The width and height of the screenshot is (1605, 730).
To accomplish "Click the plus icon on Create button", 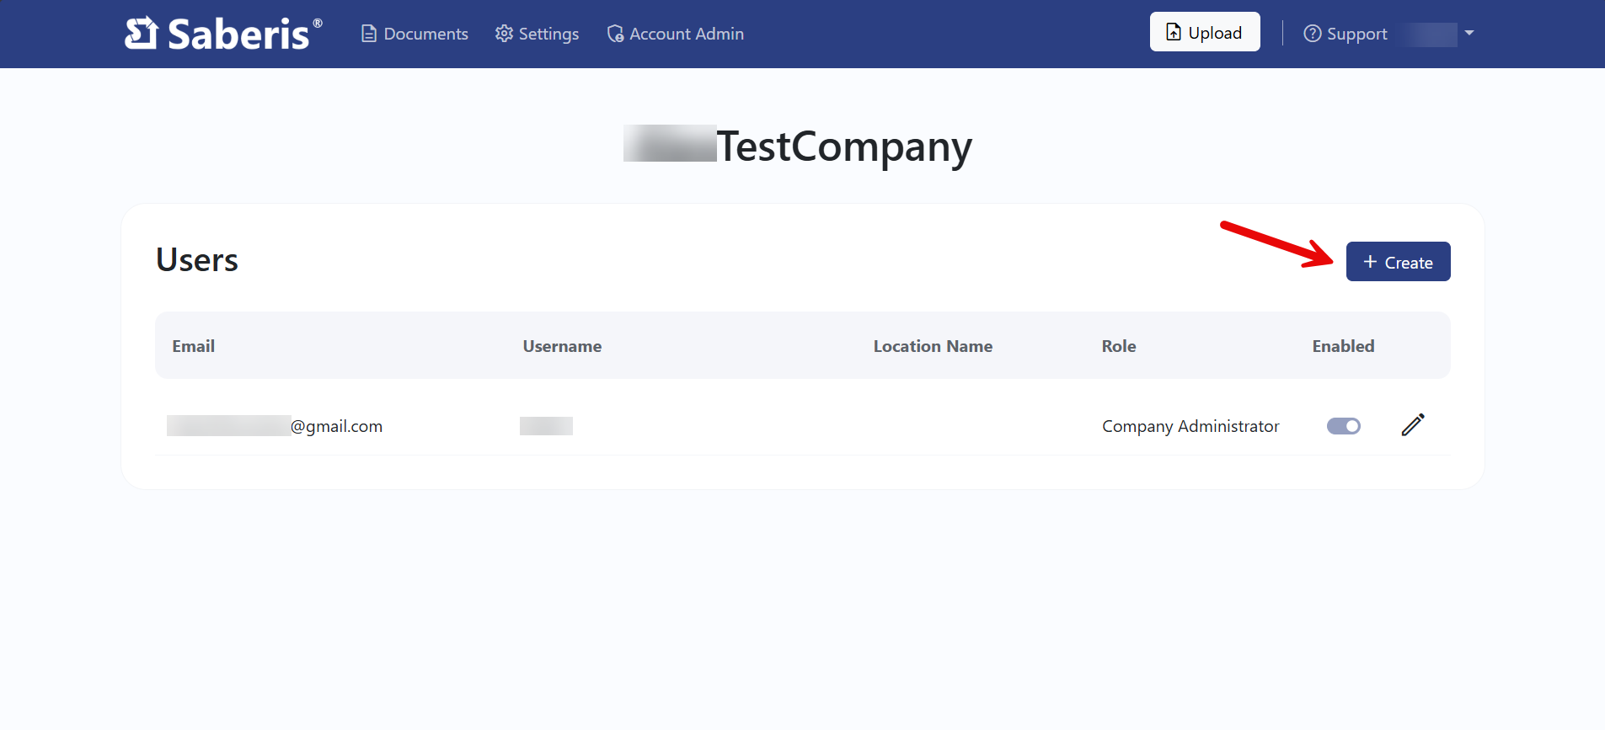I will [1370, 262].
